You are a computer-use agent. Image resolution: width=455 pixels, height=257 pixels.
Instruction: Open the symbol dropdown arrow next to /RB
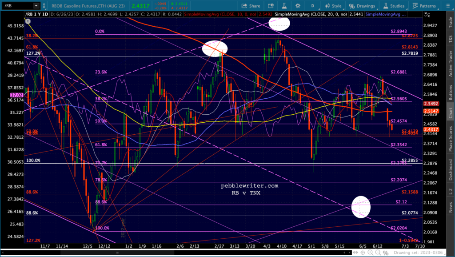click(36, 5)
